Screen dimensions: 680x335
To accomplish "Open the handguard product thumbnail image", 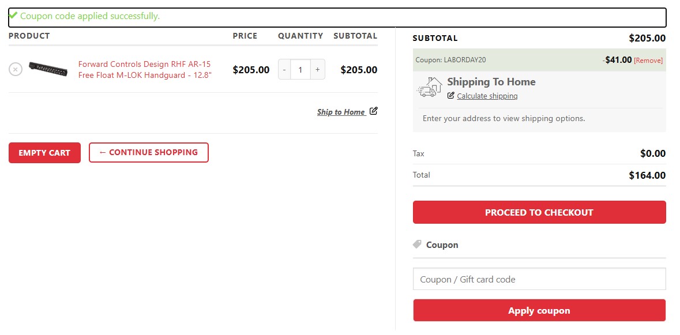I will click(48, 69).
